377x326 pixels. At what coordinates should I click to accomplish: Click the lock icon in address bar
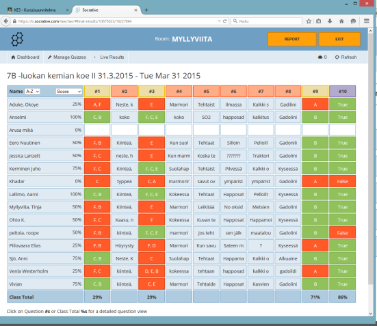(14, 21)
